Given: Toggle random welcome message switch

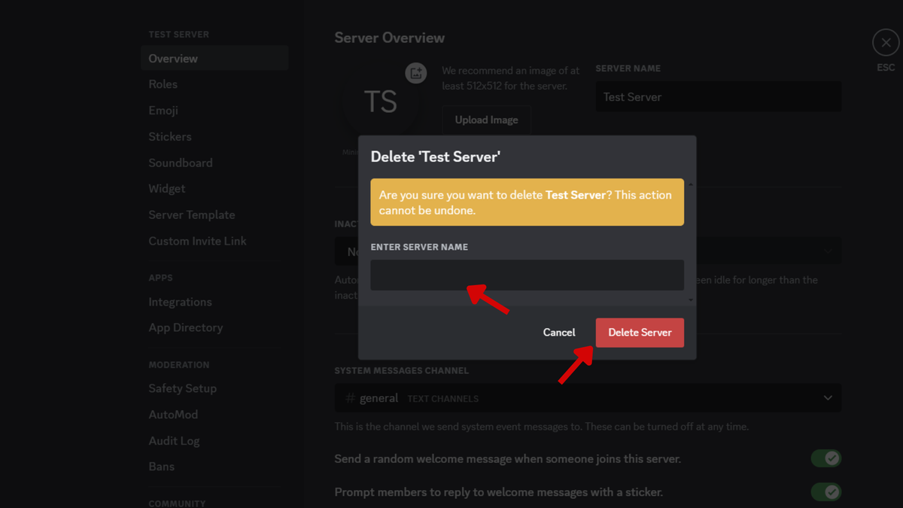Looking at the screenshot, I should [825, 458].
